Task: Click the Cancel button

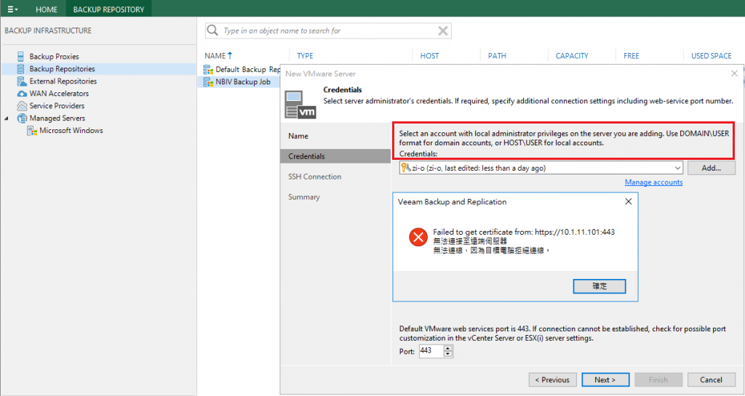Action: pos(711,380)
